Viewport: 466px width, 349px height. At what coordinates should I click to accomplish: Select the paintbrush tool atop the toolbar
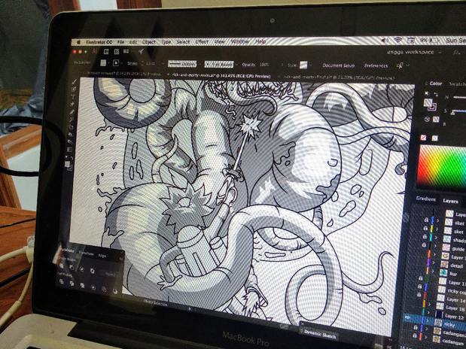point(74,82)
